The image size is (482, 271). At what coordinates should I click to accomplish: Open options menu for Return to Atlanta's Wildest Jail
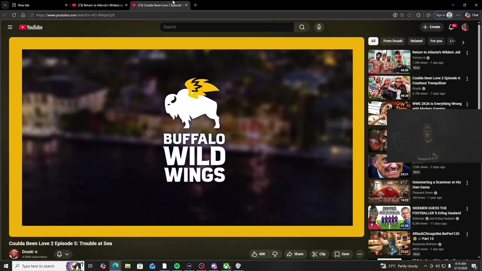coord(467,53)
